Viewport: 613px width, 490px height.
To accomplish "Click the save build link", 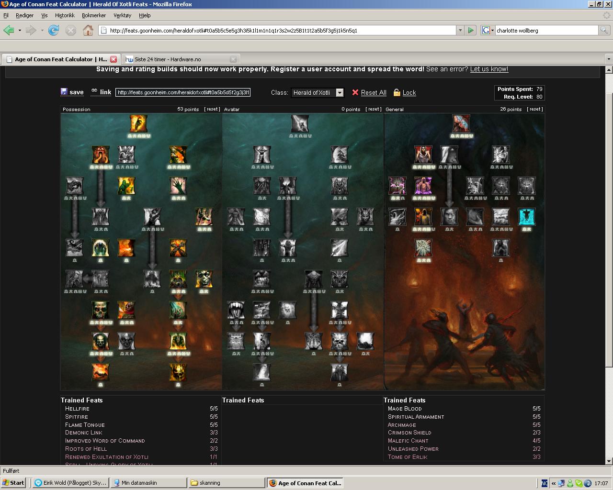I will (72, 92).
